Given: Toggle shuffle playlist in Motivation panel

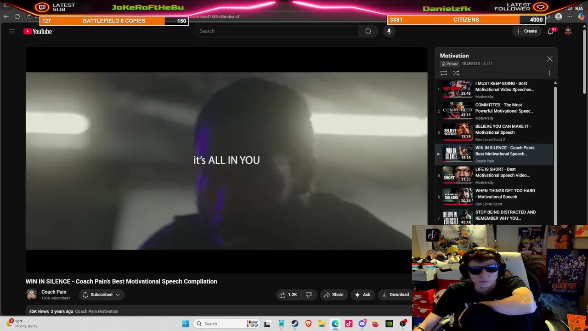Looking at the screenshot, I should [456, 73].
